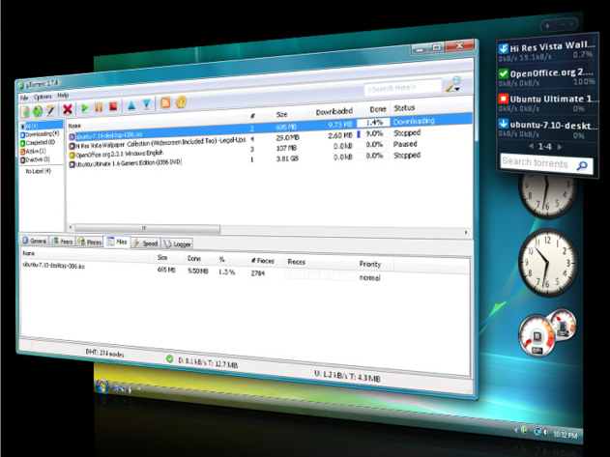The image size is (610, 457).
Task: Select the Hi Res Vista Wallpaper Collection torrent
Action: [x=158, y=143]
